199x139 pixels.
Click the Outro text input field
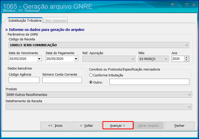[x=149, y=82]
